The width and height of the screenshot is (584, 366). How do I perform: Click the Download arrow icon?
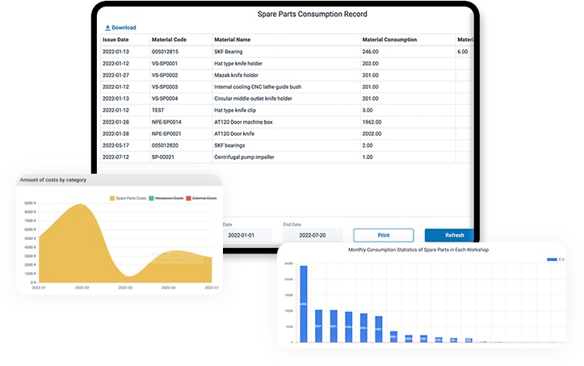(107, 27)
